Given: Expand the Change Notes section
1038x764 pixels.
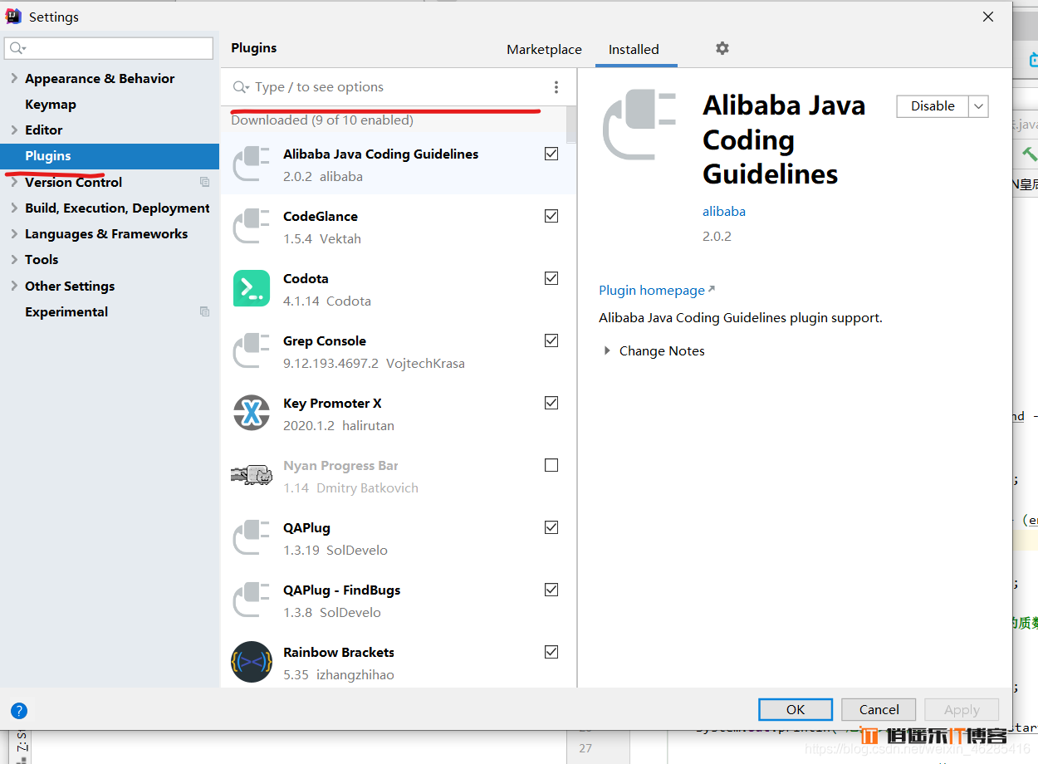Looking at the screenshot, I should point(607,351).
